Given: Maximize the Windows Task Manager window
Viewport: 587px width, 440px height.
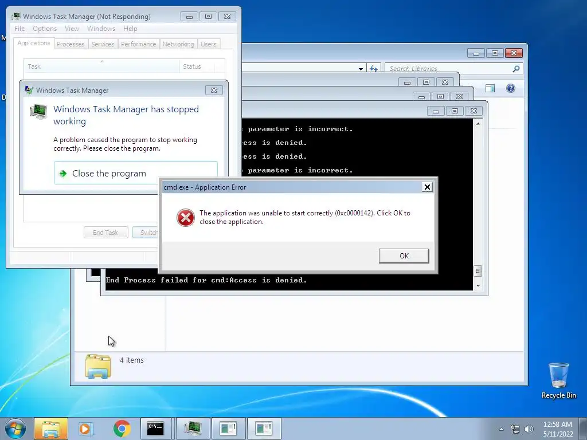Looking at the screenshot, I should [x=209, y=17].
